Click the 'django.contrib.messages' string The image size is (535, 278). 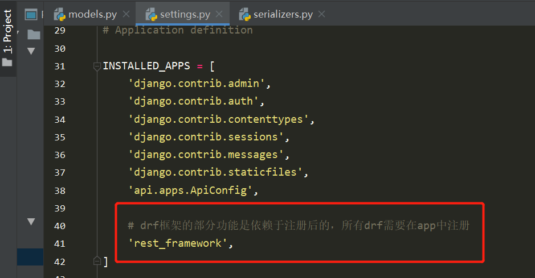pyautogui.click(x=206, y=155)
